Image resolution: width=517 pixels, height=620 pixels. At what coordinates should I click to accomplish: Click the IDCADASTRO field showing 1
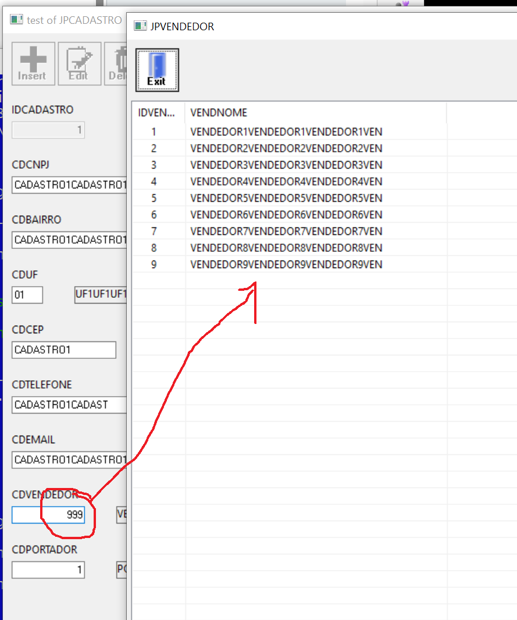[48, 130]
